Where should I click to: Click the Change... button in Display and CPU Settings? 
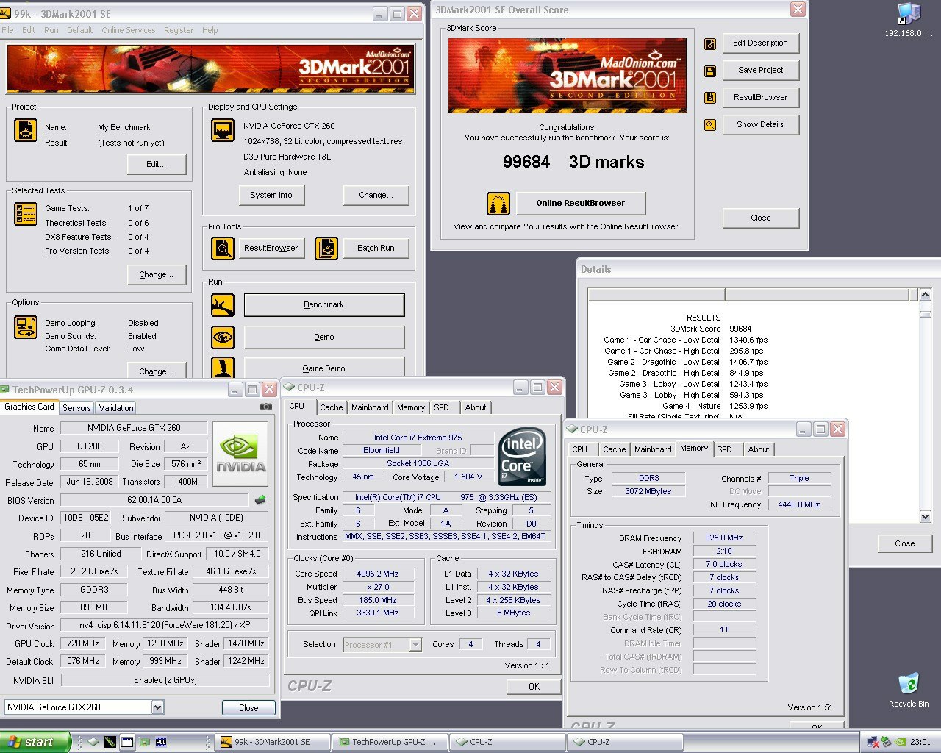coord(376,195)
